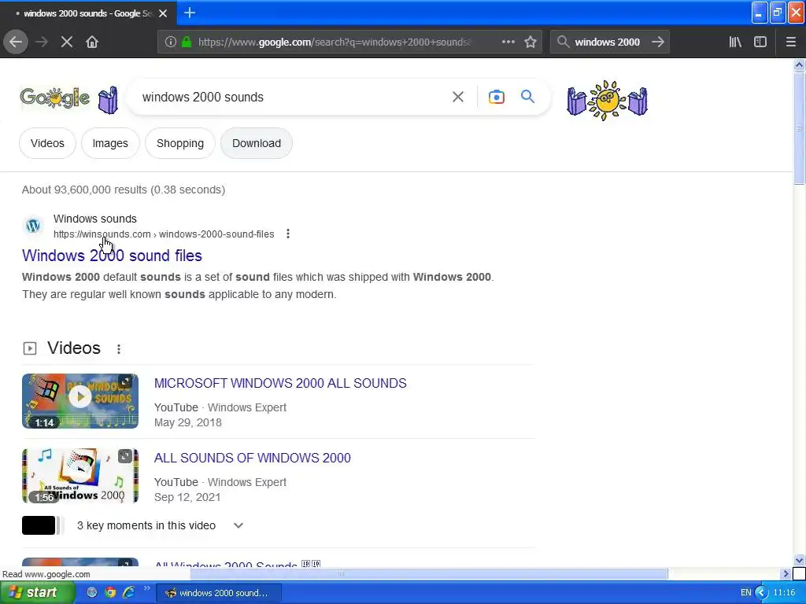
Task: Submit browser search box arrow
Action: pyautogui.click(x=658, y=42)
